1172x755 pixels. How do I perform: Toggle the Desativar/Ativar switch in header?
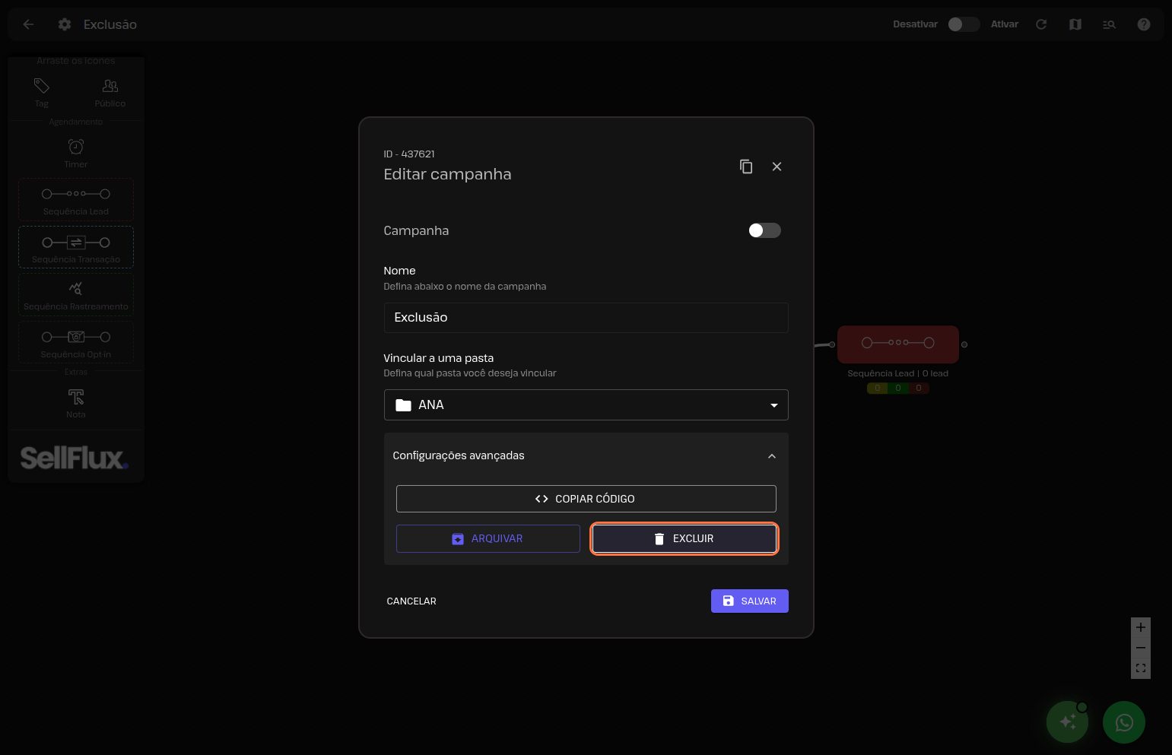coord(963,24)
